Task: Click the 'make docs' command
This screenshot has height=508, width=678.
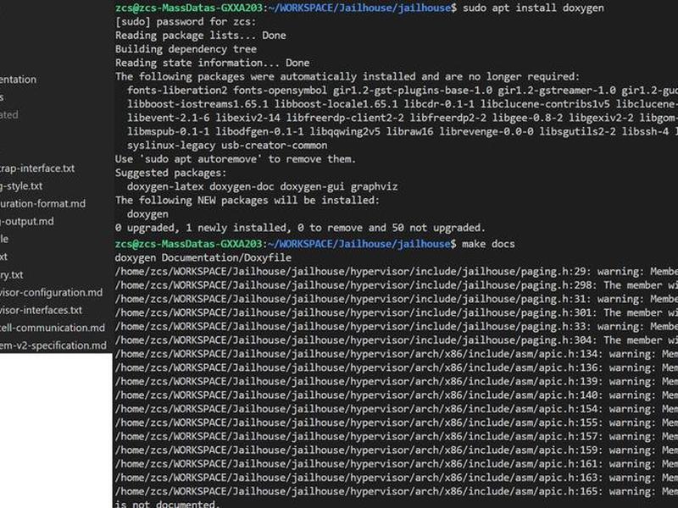Action: tap(488, 244)
